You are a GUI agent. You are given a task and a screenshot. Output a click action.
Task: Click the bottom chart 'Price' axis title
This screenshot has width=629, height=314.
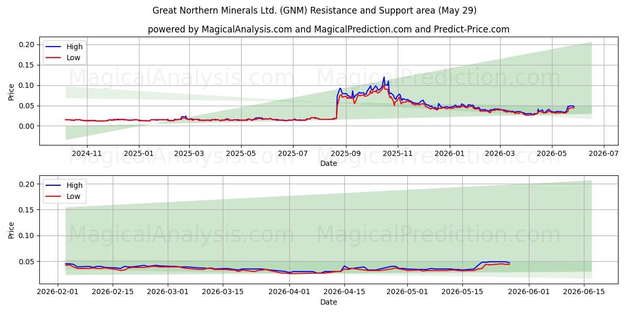12,230
